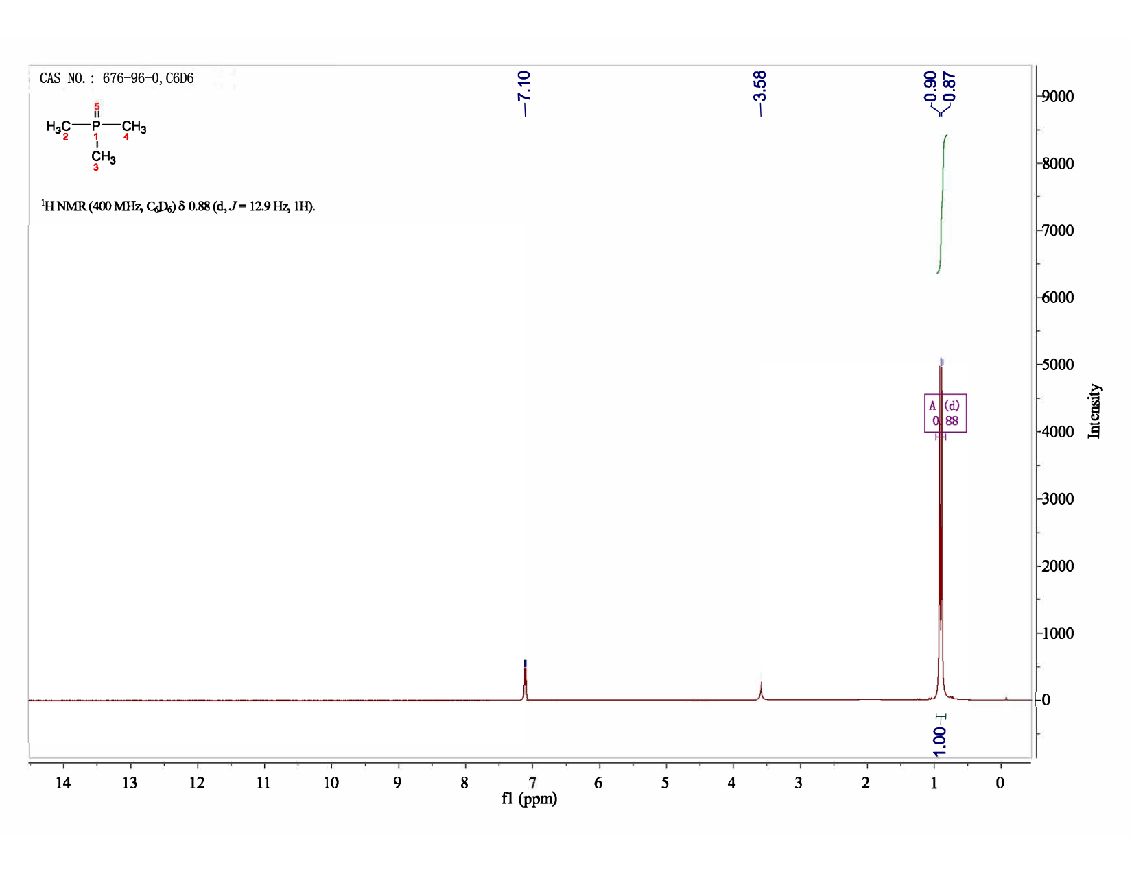
Task: Click the multiplet box A (d) 0.88
Action: (x=945, y=413)
